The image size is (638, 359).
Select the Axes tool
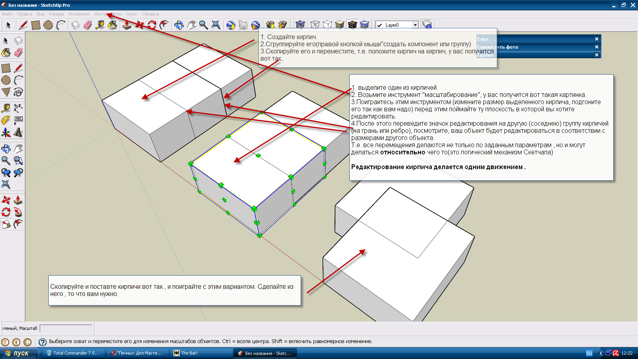pos(6,132)
